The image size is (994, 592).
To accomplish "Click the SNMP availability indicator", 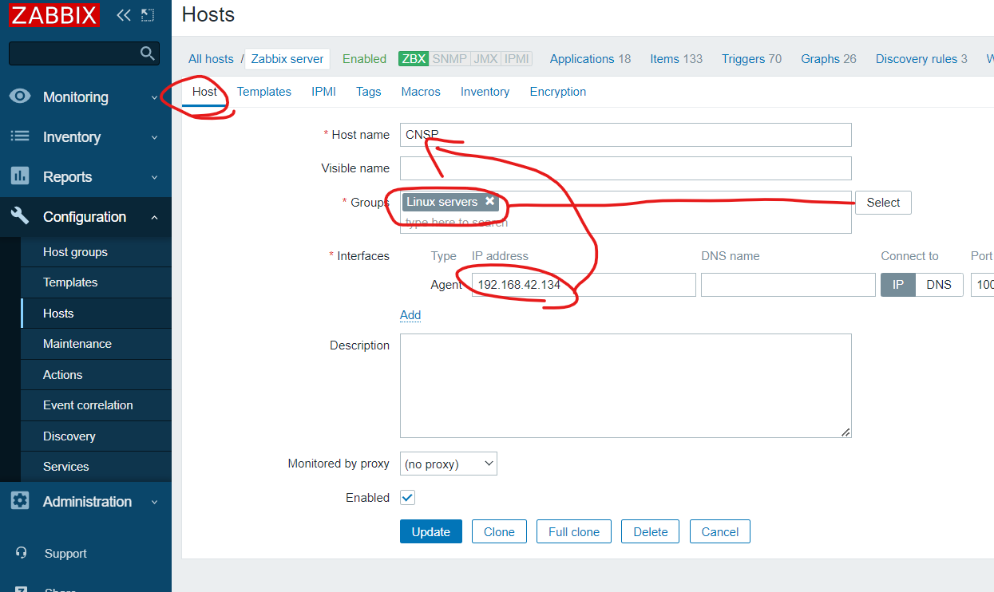I will tap(449, 59).
